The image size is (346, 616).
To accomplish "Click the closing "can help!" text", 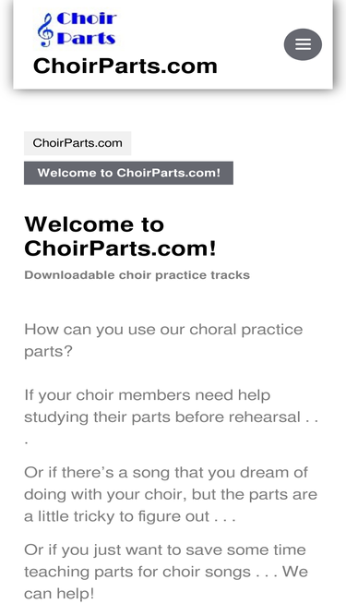I will (59, 594).
